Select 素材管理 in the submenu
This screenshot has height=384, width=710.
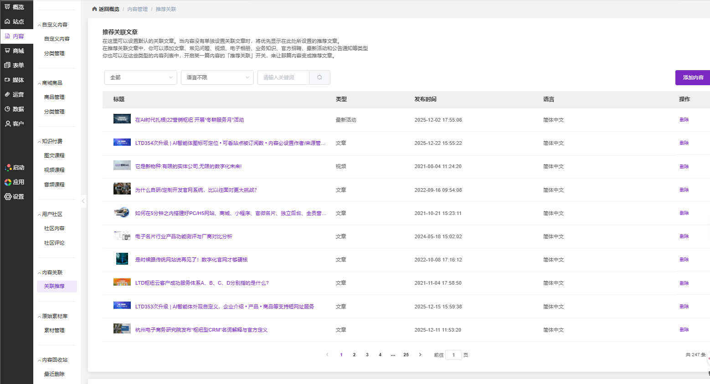tap(54, 330)
